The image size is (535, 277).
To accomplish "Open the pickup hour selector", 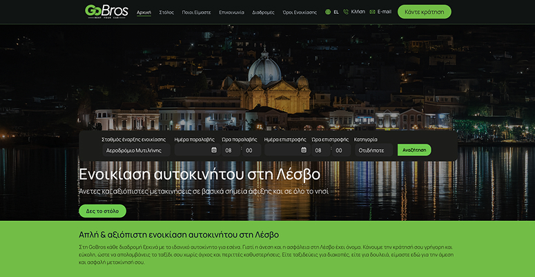I will coord(231,150).
